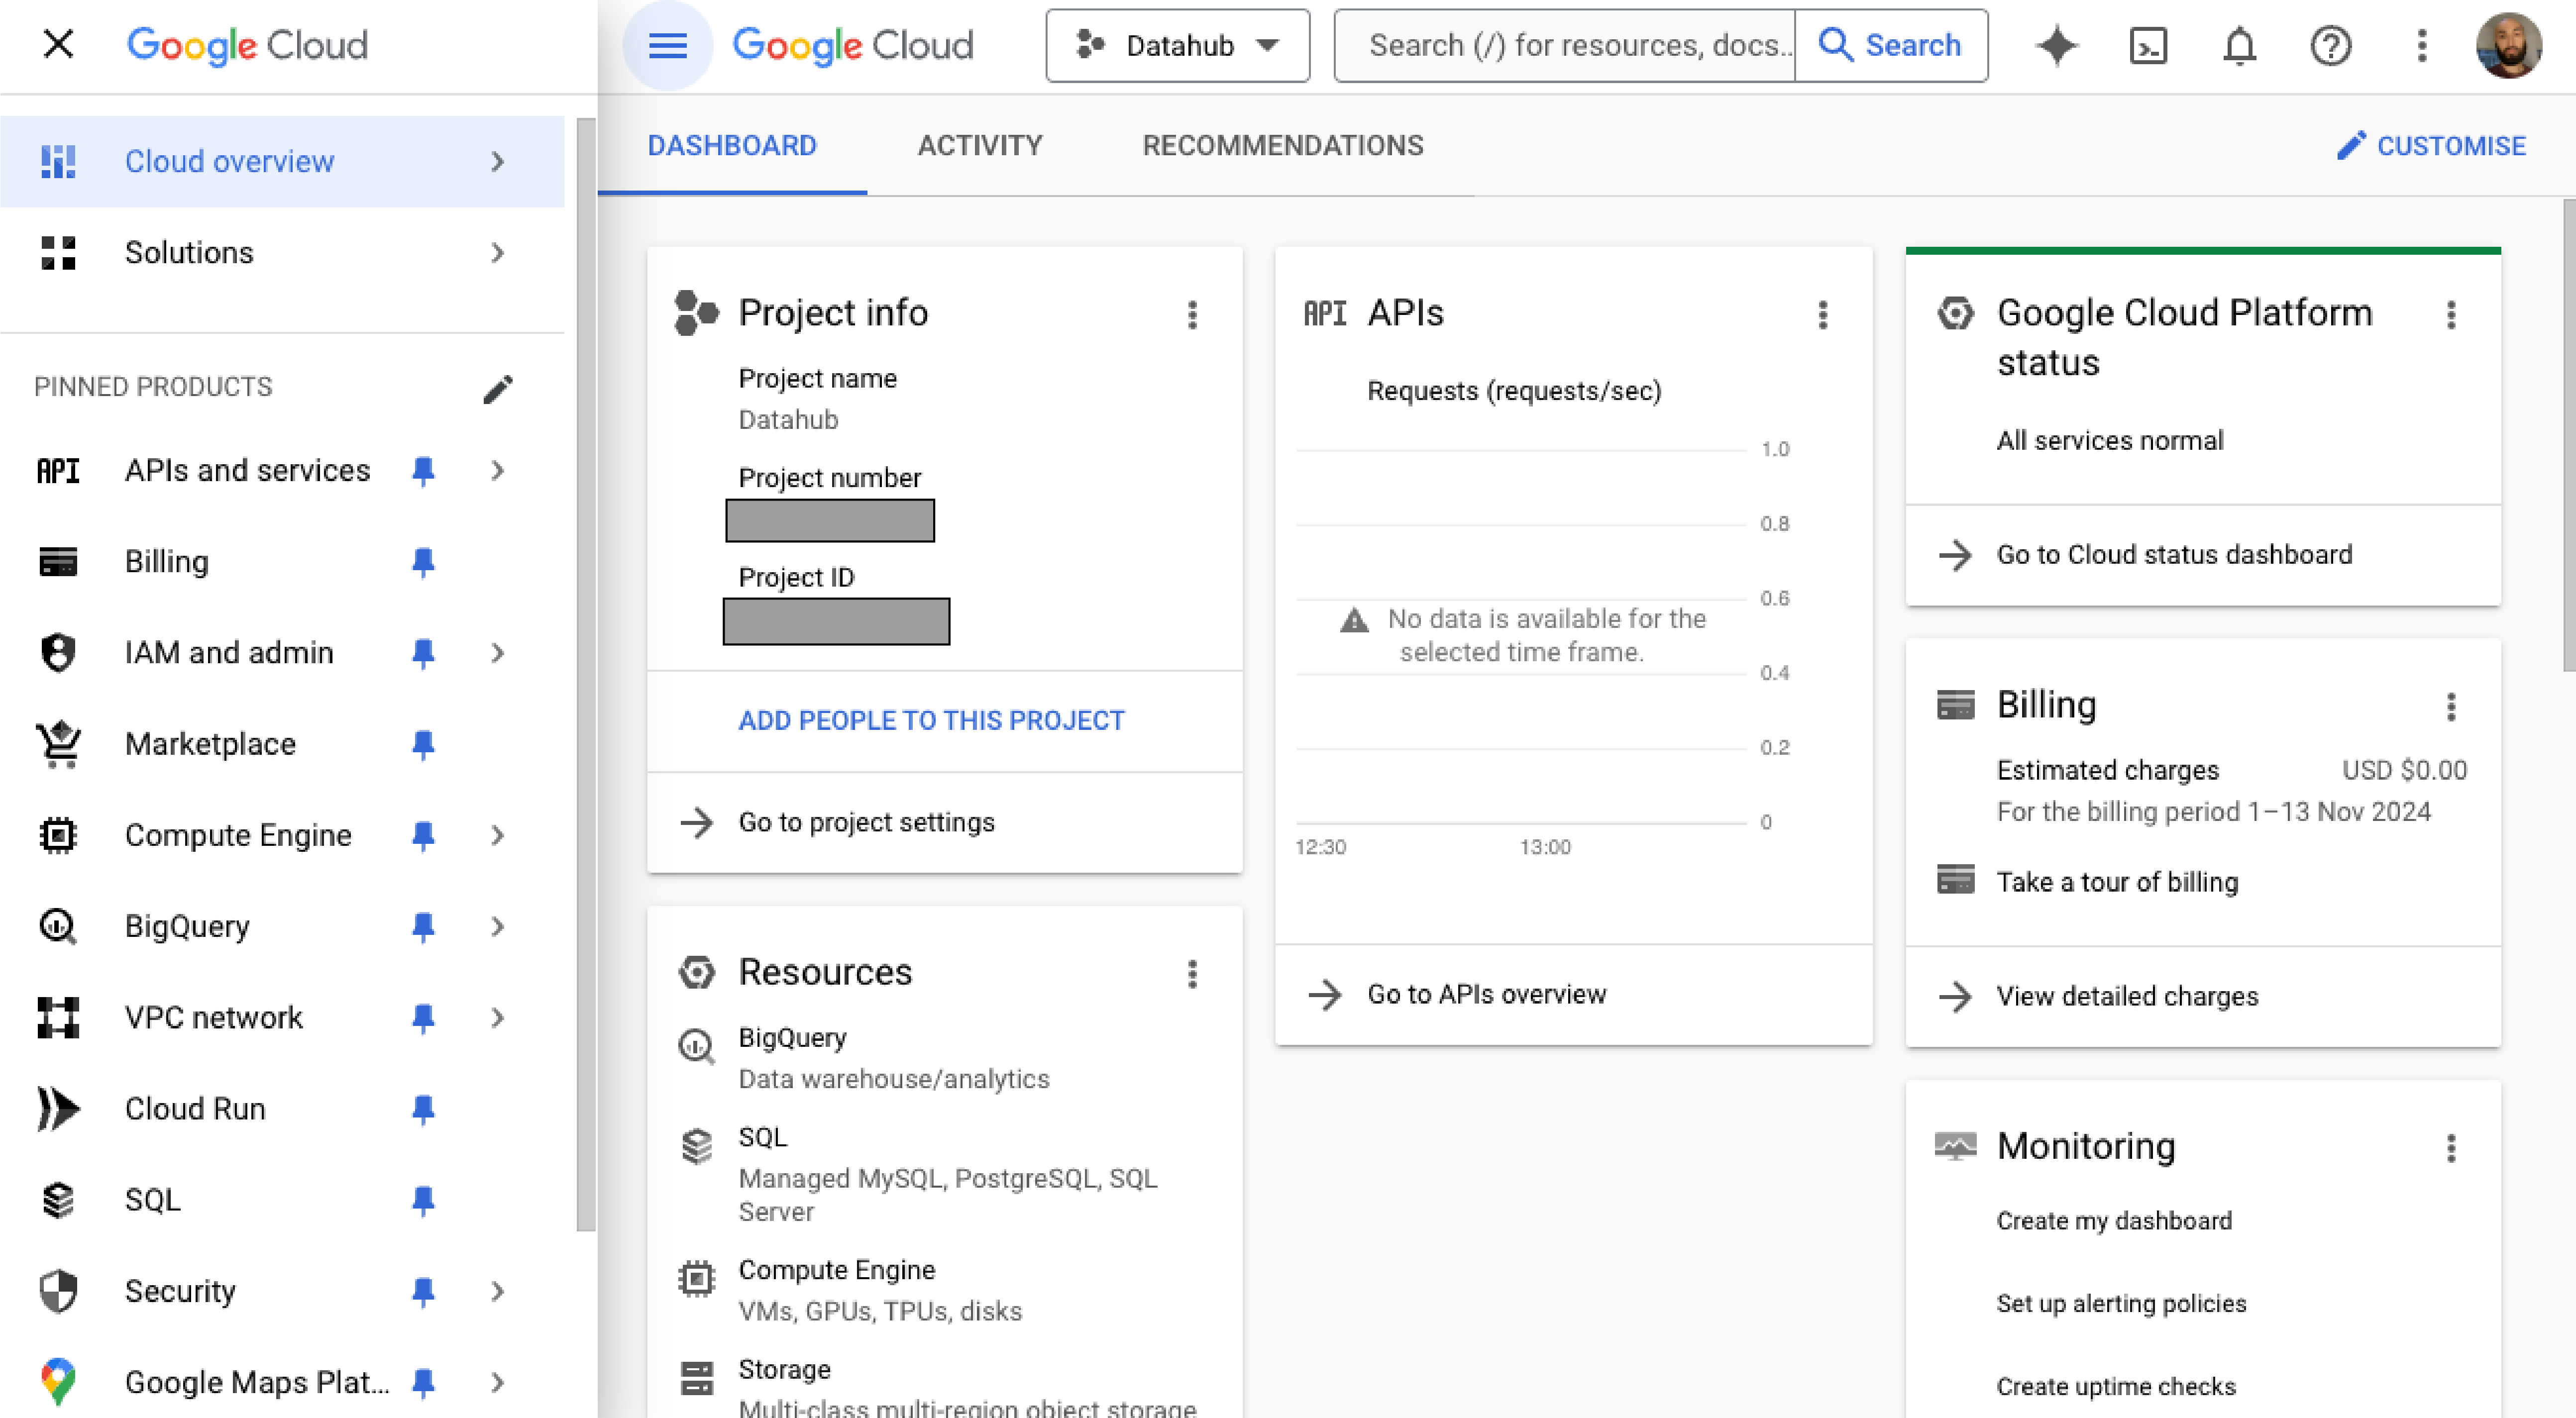Close the navigation menu with X icon
The image size is (2576, 1418).
coord(58,44)
